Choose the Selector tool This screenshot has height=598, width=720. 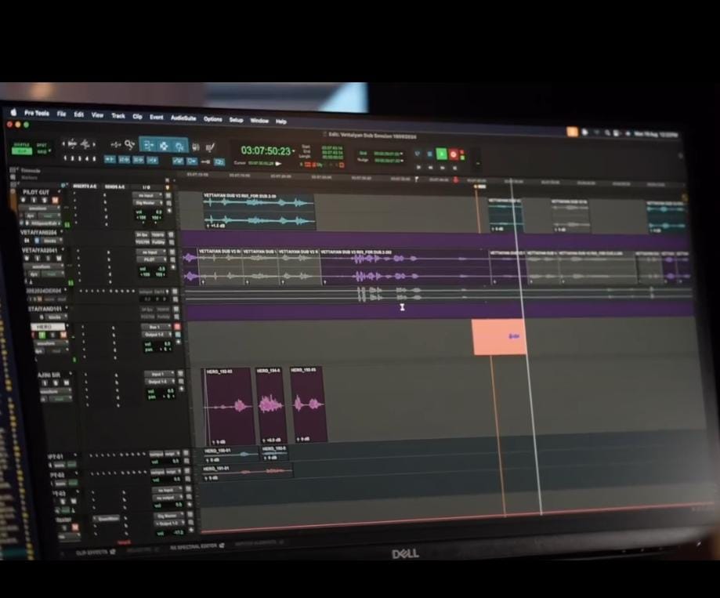pyautogui.click(x=163, y=146)
